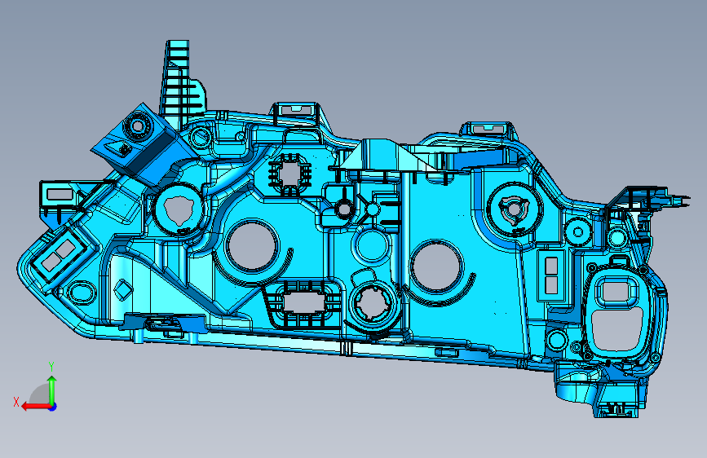Click the red X axis arrow of the triad

pyautogui.click(x=36, y=407)
